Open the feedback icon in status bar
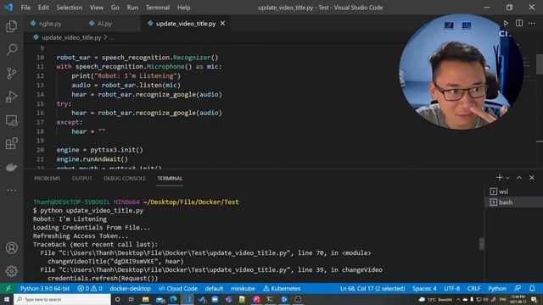Image resolution: width=543 pixels, height=305 pixels. point(518,288)
